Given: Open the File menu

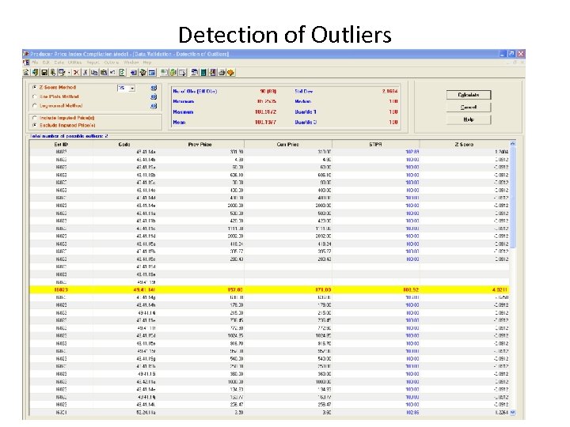Looking at the screenshot, I should [x=35, y=62].
